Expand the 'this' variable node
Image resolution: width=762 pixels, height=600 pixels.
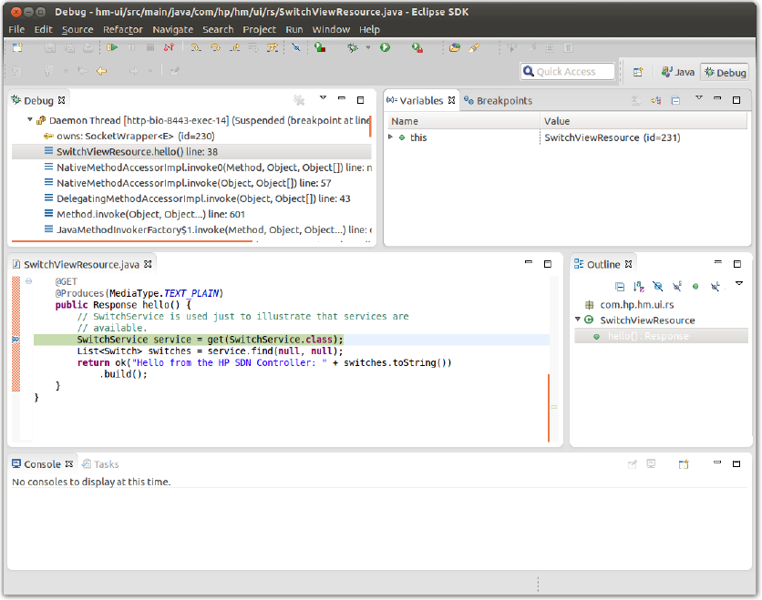391,137
